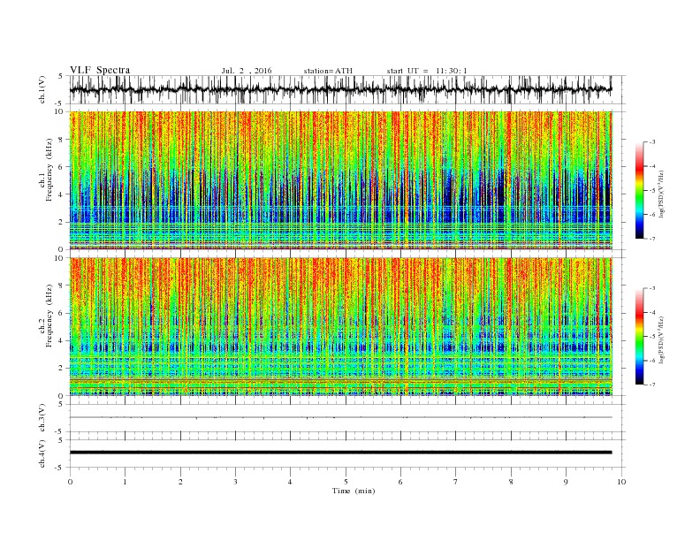Click the ch.2 spectrogram color bar
Screen dimensions: 700x541
(639, 337)
